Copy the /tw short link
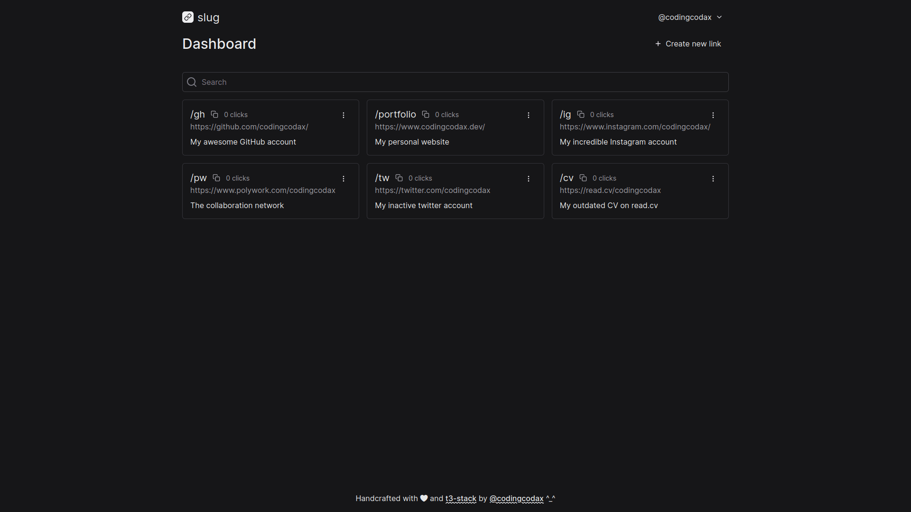This screenshot has width=911, height=512. [x=399, y=178]
